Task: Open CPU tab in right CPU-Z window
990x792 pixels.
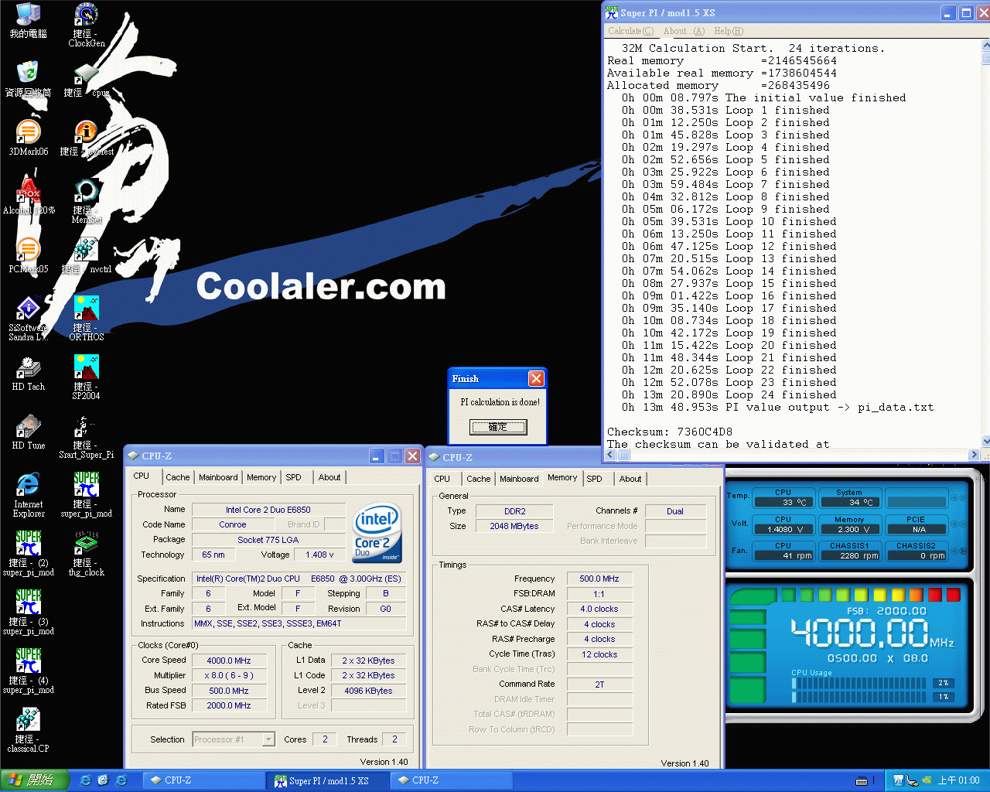Action: coord(442,479)
